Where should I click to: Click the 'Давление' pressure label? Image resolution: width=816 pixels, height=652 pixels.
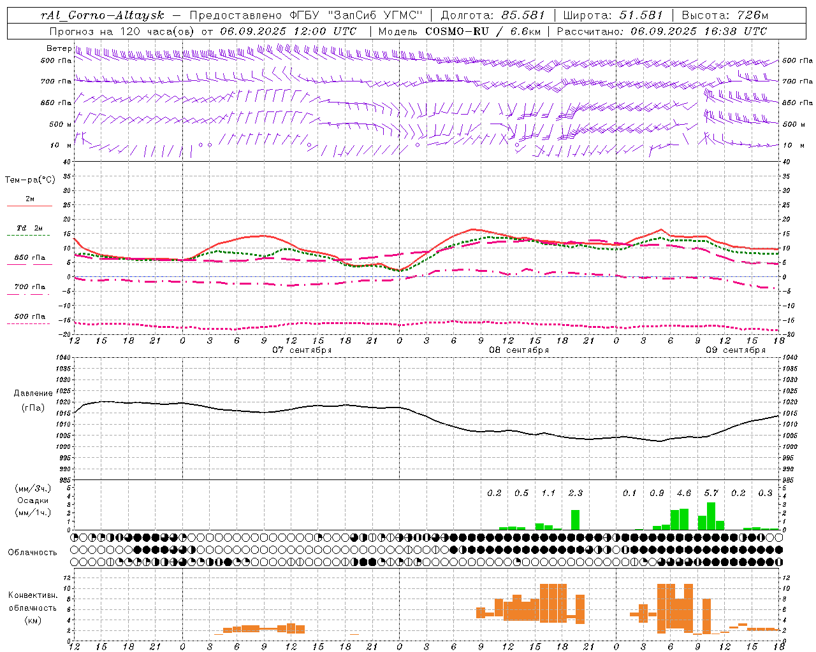pos(33,393)
